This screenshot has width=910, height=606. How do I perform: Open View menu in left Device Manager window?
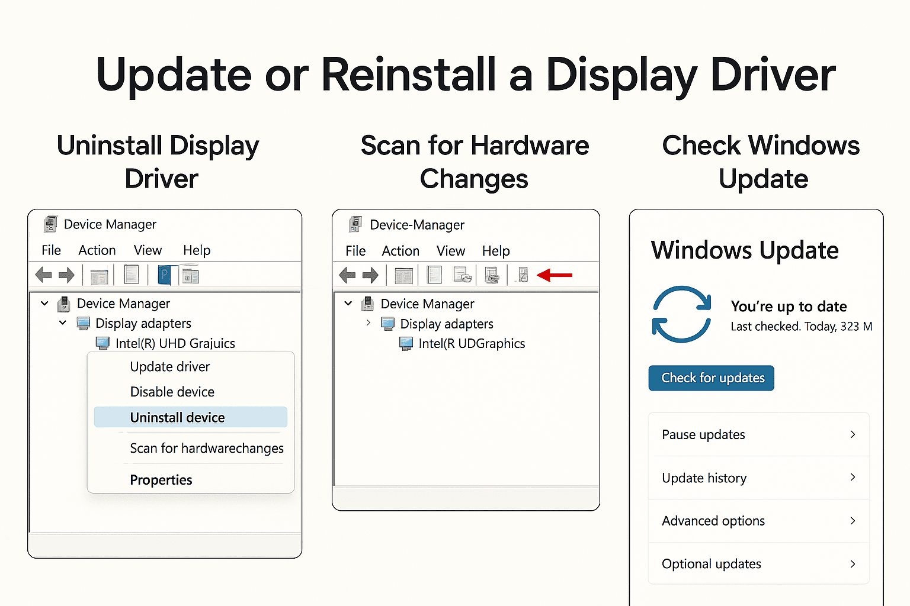[x=148, y=250]
